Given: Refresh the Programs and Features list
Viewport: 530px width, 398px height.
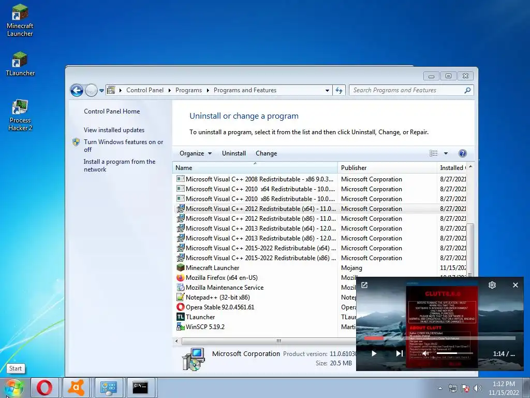Looking at the screenshot, I should click(x=338, y=90).
